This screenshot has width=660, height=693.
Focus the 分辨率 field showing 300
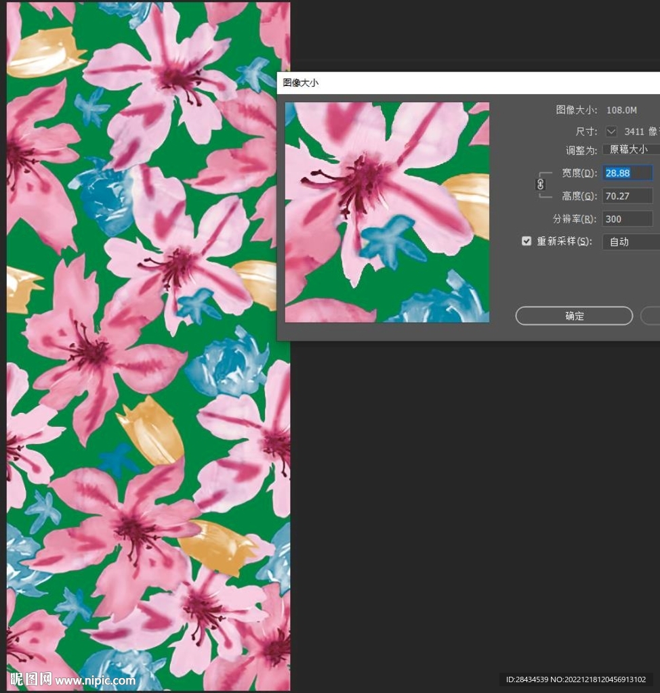(627, 219)
